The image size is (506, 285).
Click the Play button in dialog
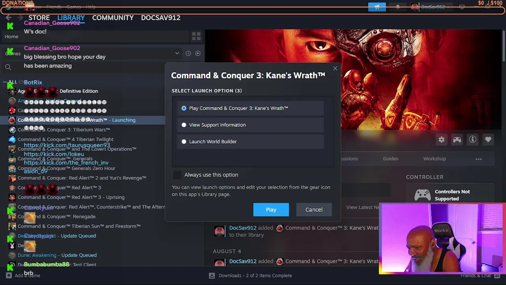pos(271,210)
